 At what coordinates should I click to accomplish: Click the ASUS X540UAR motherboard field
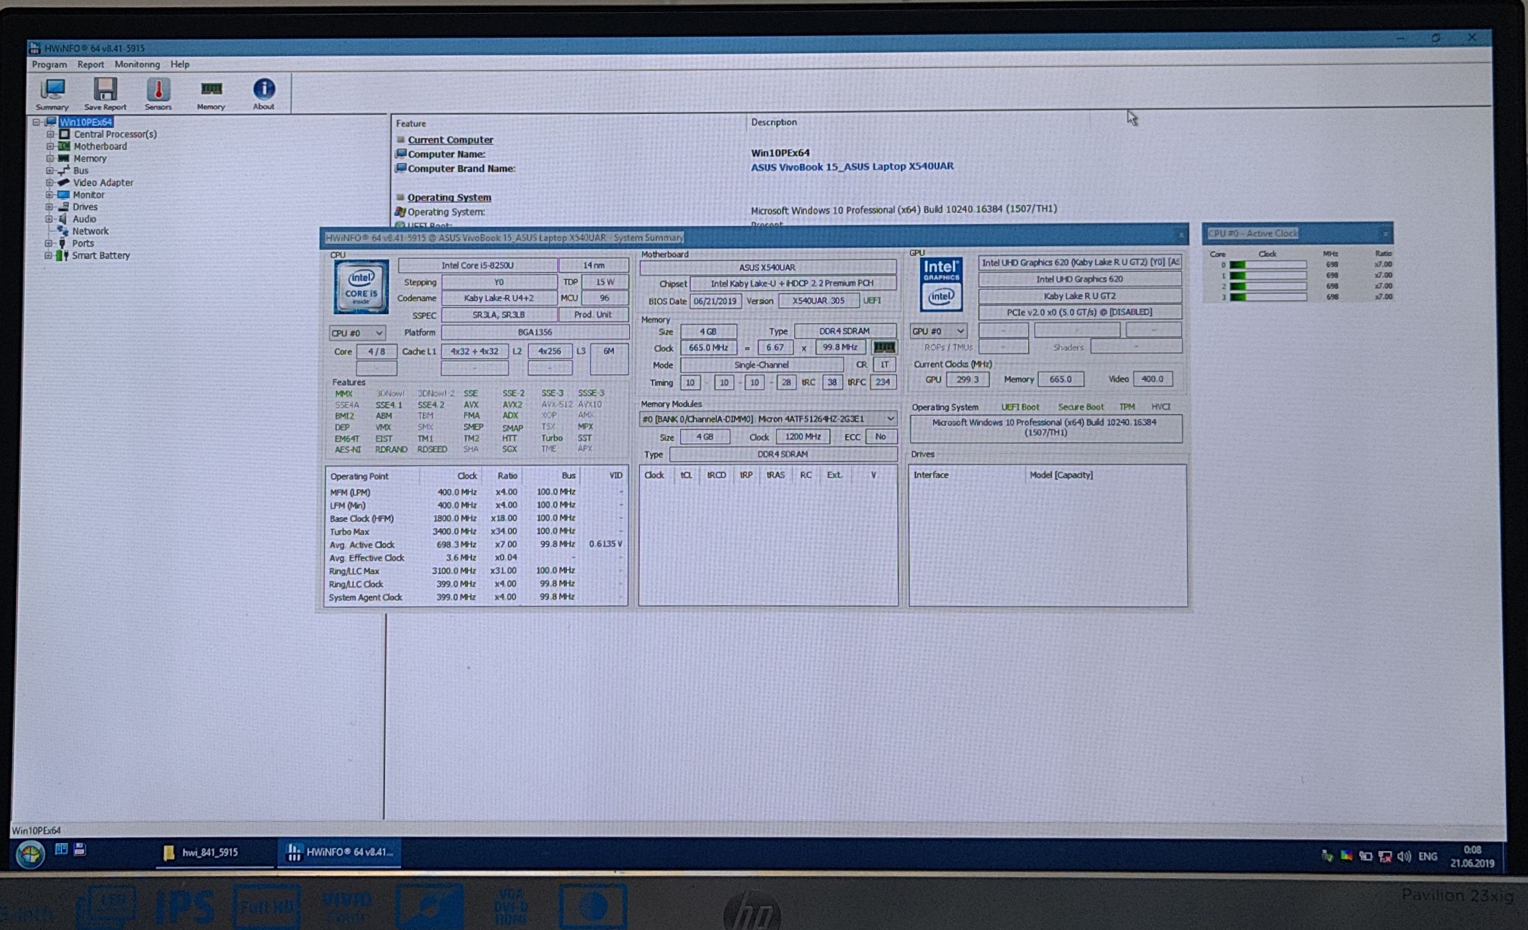tap(767, 267)
